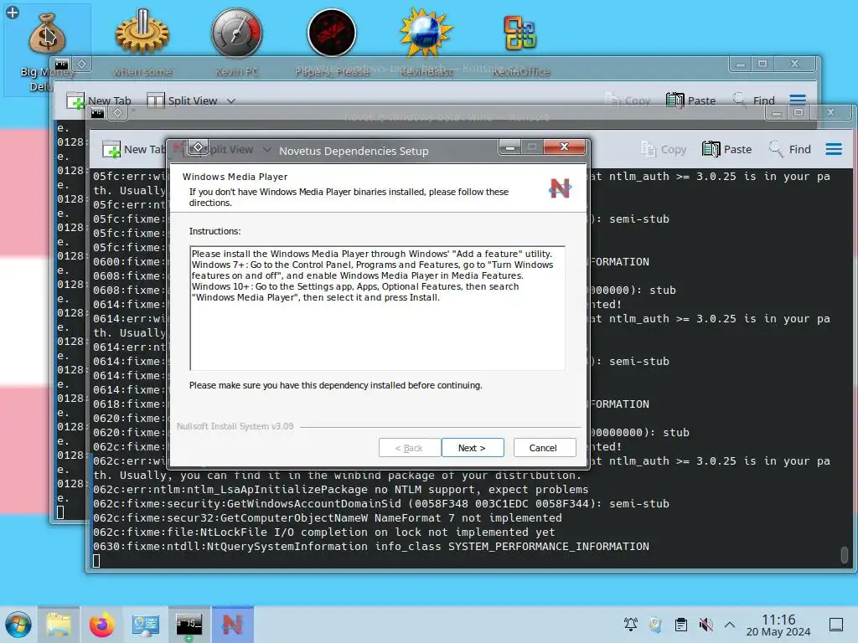Open clipboard tray icon
858x643 pixels.
click(680, 624)
